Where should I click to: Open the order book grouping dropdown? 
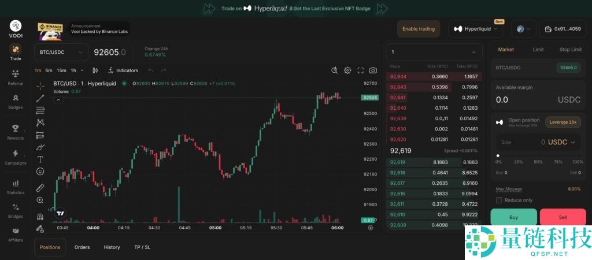point(434,52)
